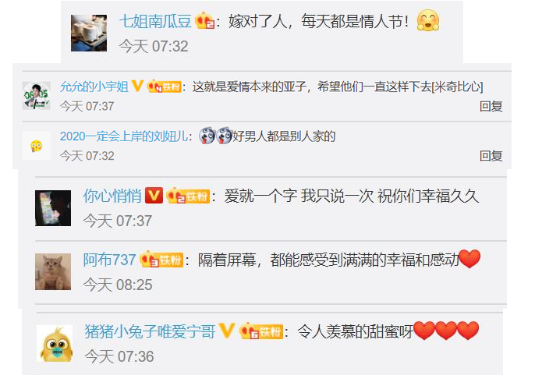Click the yellow V verified icon beside 允允的小宇姐
535x375 pixels.
[x=137, y=86]
